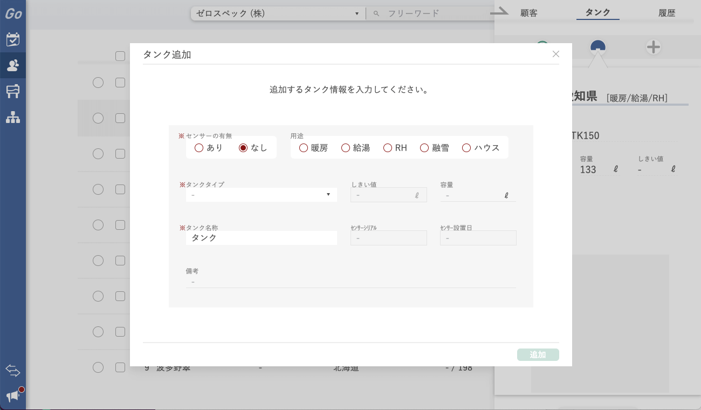Click the [暖房/給湯/RH] label
701x410 pixels.
click(637, 98)
